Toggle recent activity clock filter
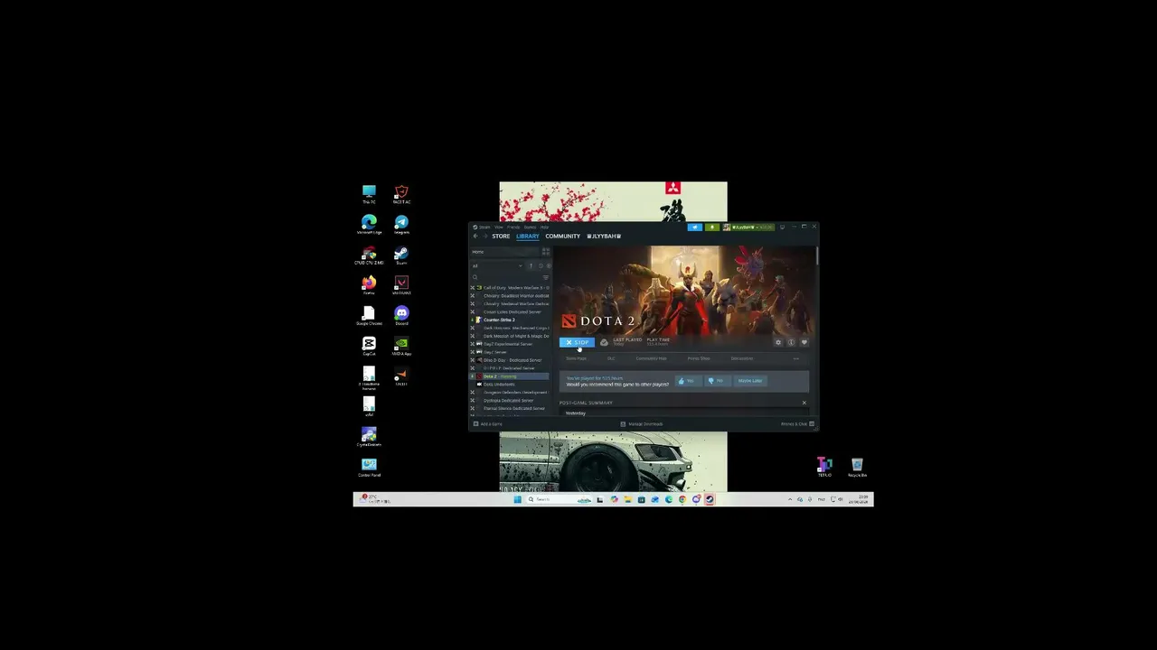This screenshot has height=650, width=1157. pyautogui.click(x=541, y=265)
